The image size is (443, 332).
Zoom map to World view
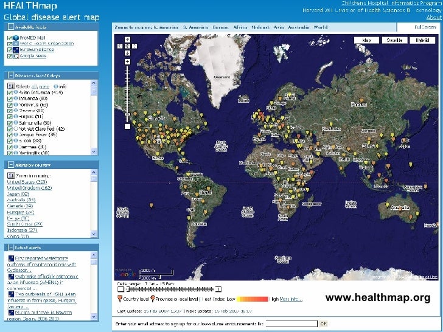321,27
